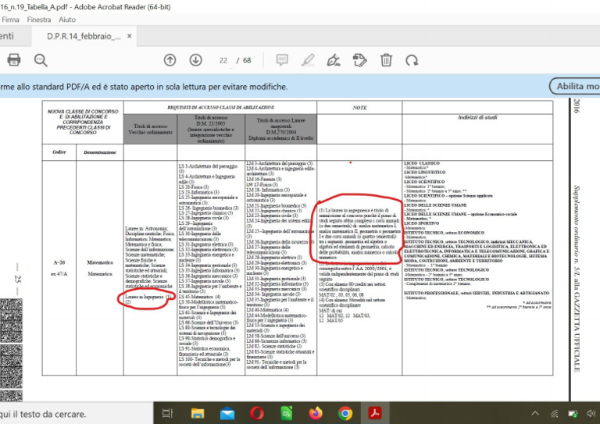Select the add comment note tool
This screenshot has width=600, height=424.
pyautogui.click(x=282, y=60)
